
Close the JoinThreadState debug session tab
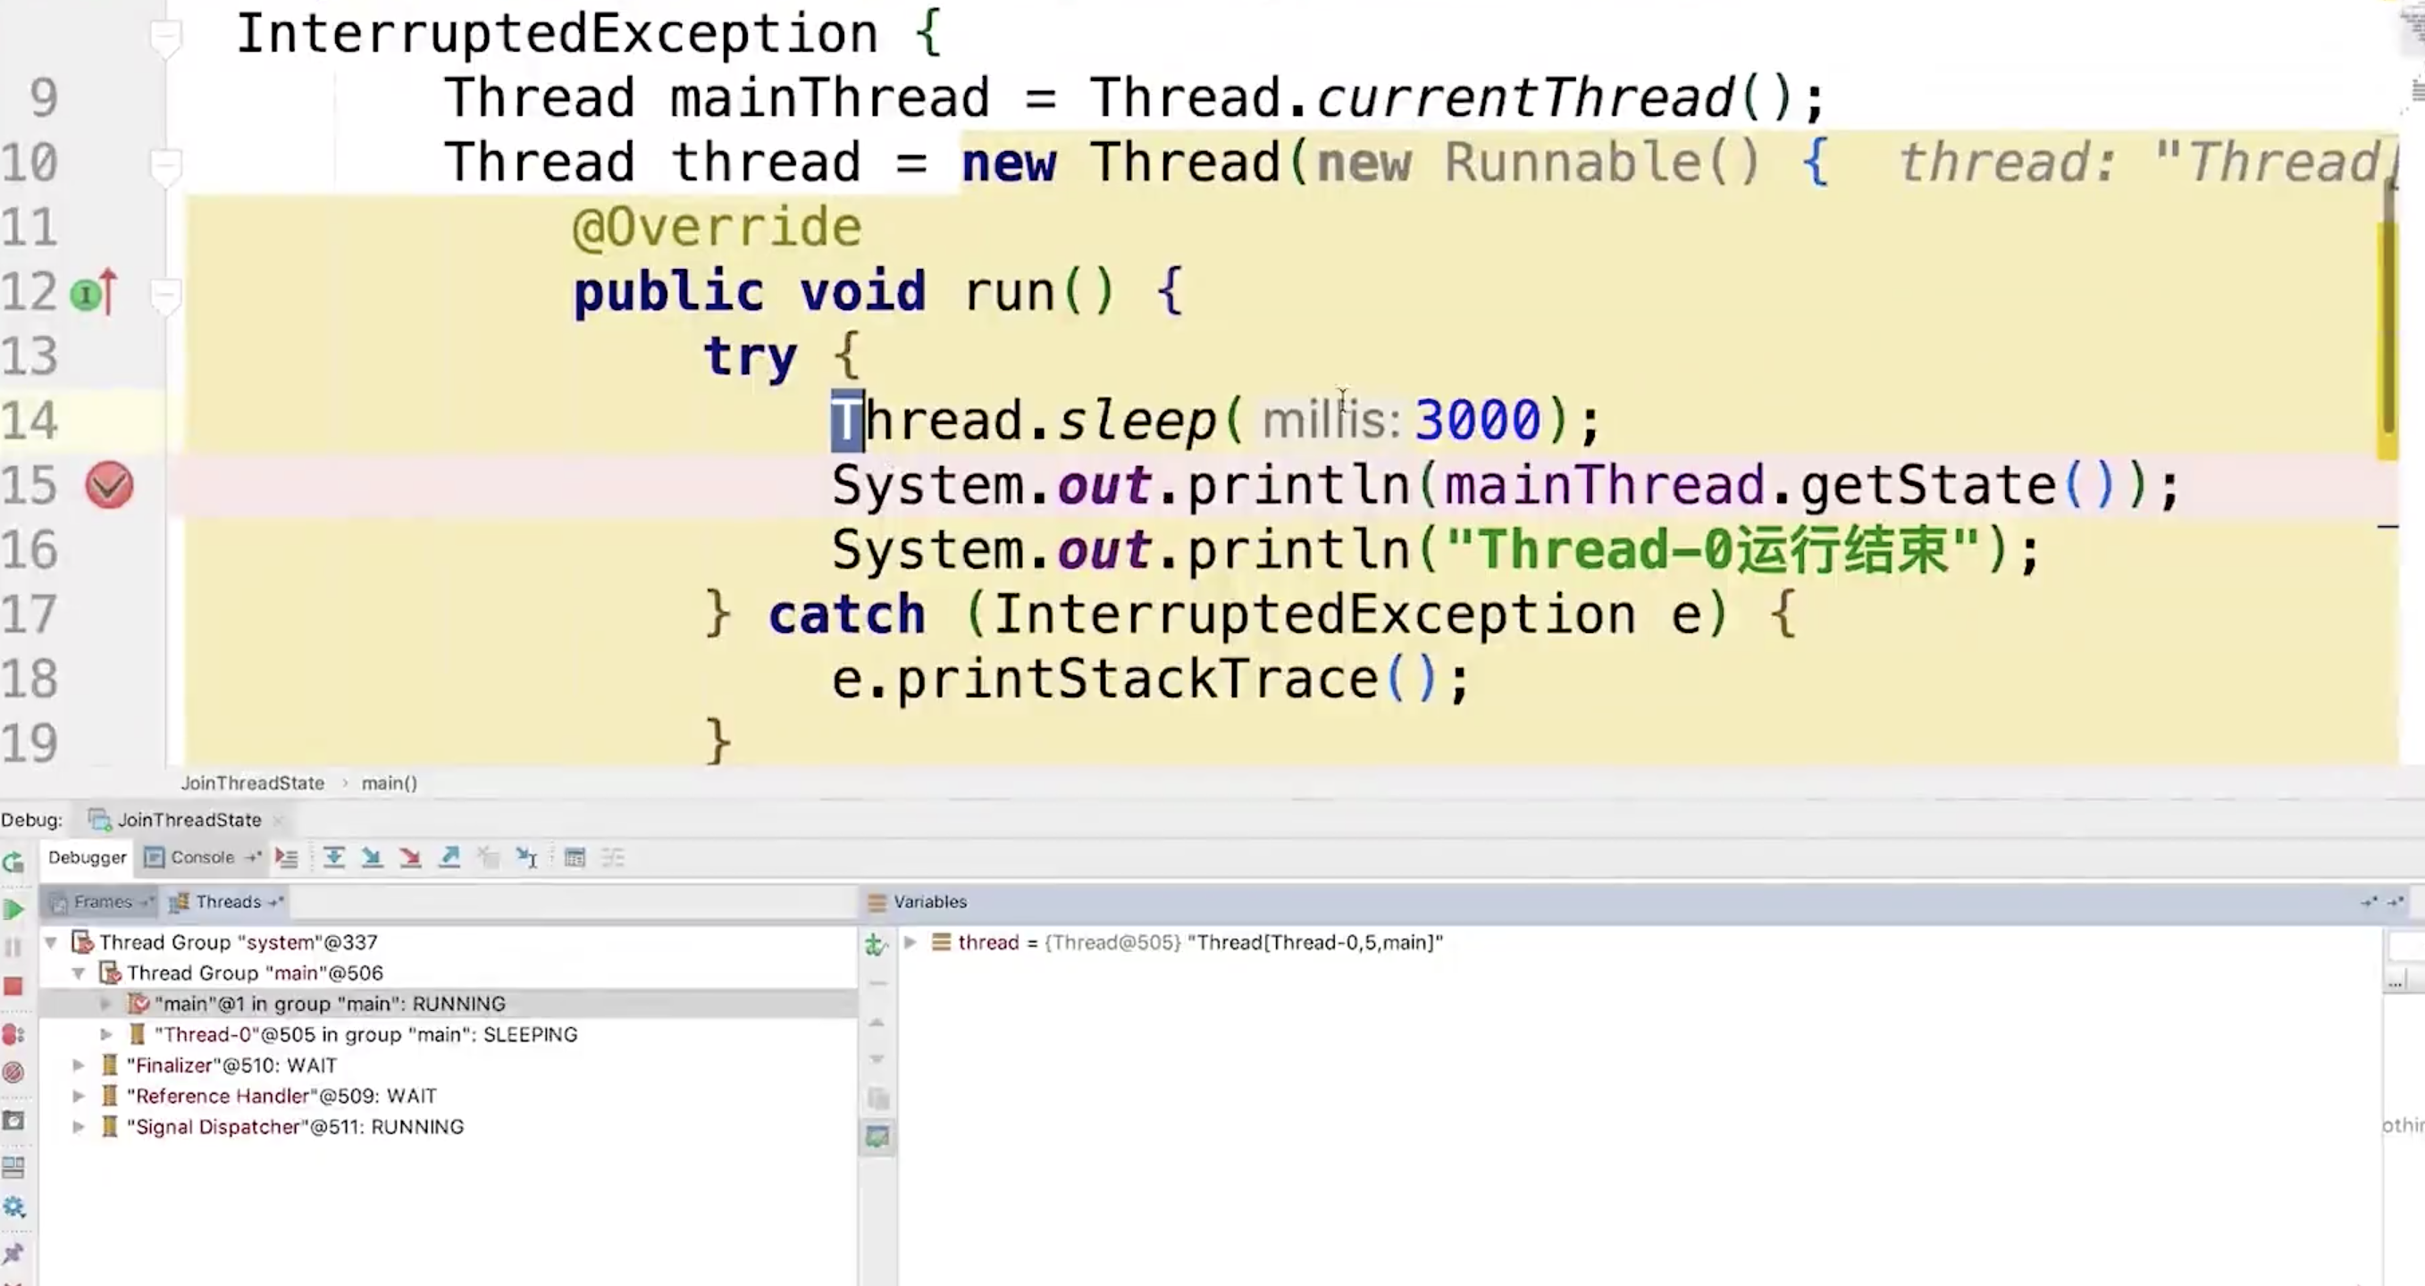(278, 821)
